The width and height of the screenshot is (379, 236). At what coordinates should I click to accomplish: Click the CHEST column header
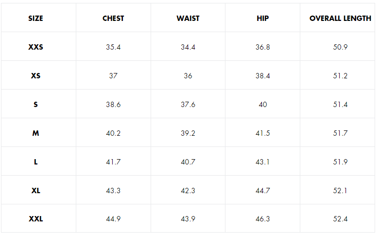(113, 18)
